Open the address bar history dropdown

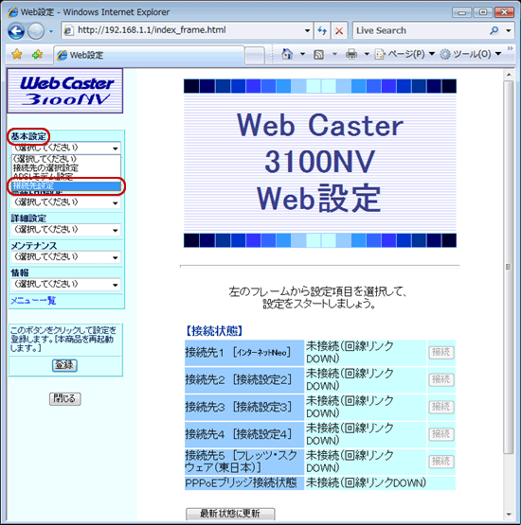click(x=308, y=30)
